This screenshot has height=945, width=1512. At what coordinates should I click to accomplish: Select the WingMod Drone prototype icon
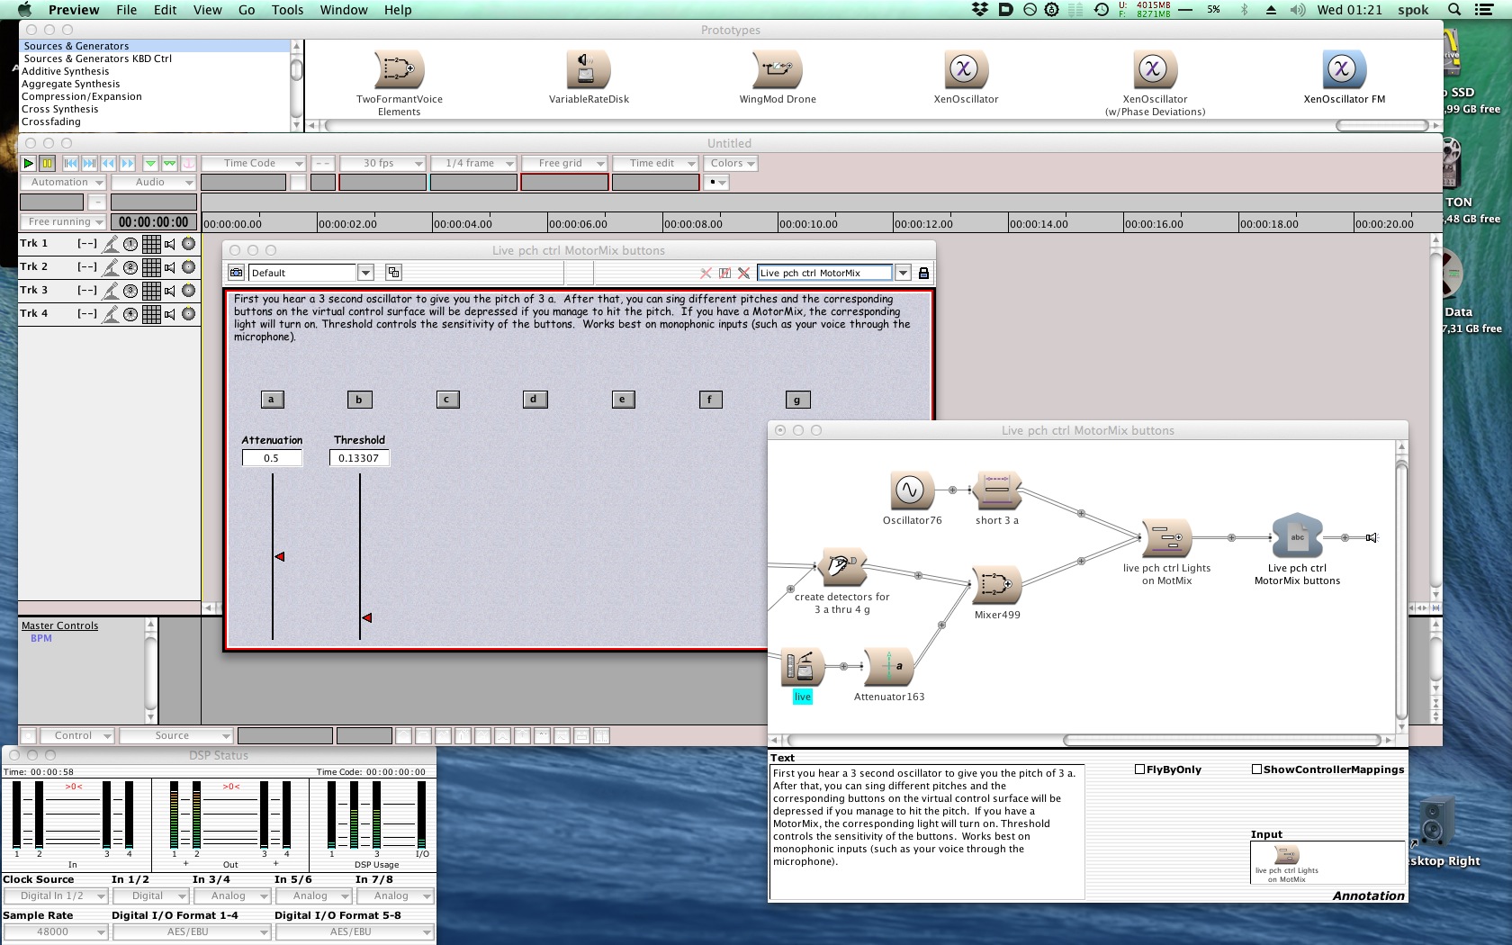coord(777,69)
